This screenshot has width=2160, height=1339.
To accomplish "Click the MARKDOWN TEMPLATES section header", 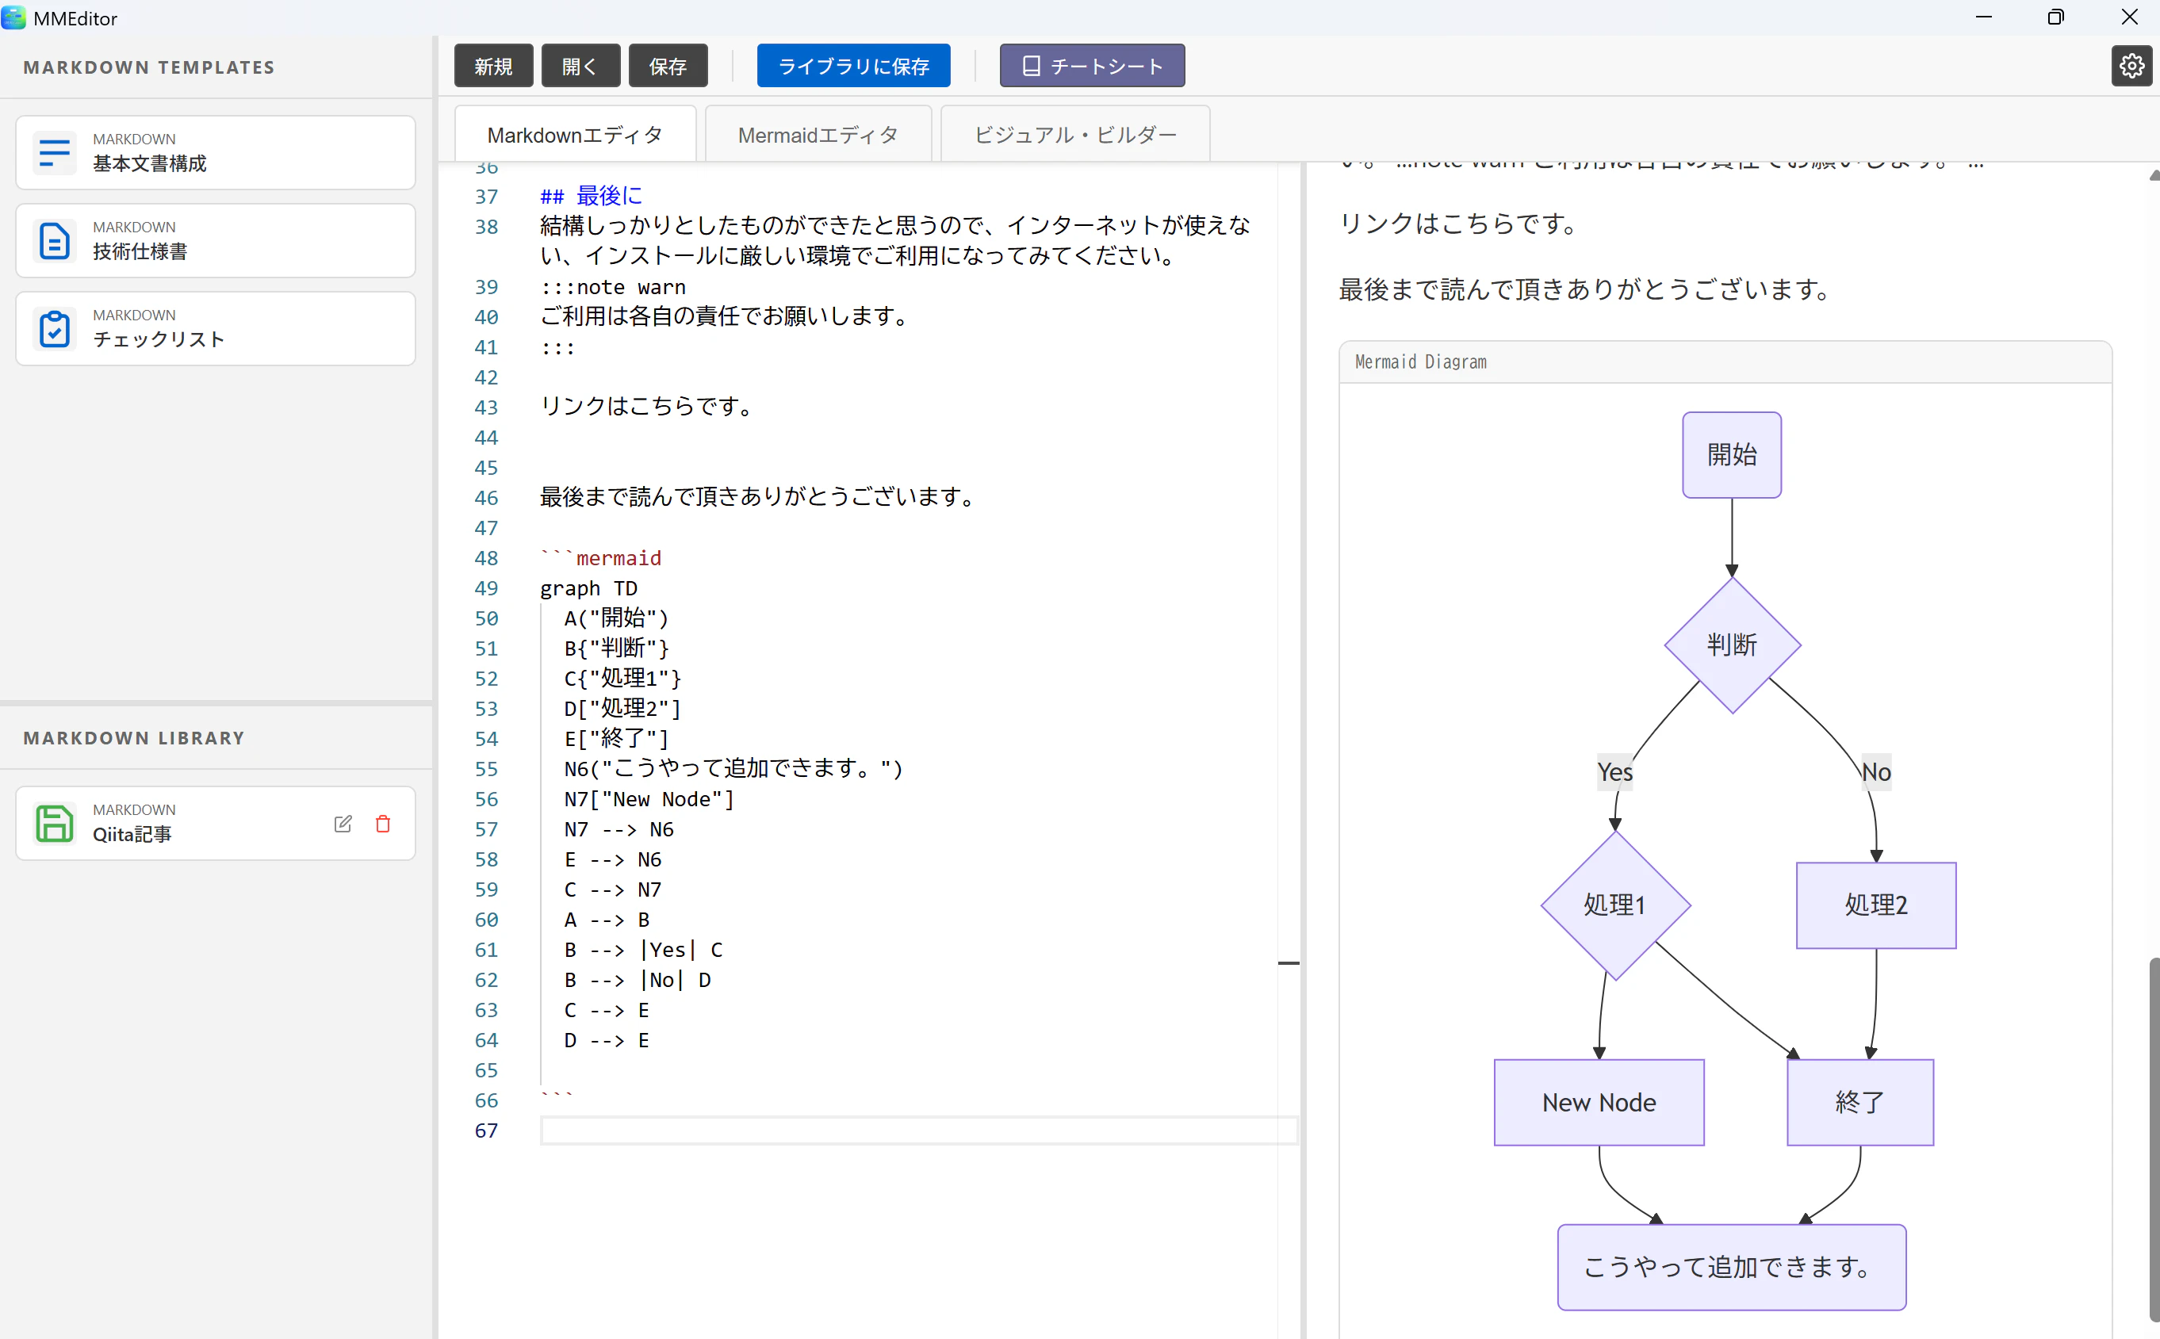I will pos(149,67).
